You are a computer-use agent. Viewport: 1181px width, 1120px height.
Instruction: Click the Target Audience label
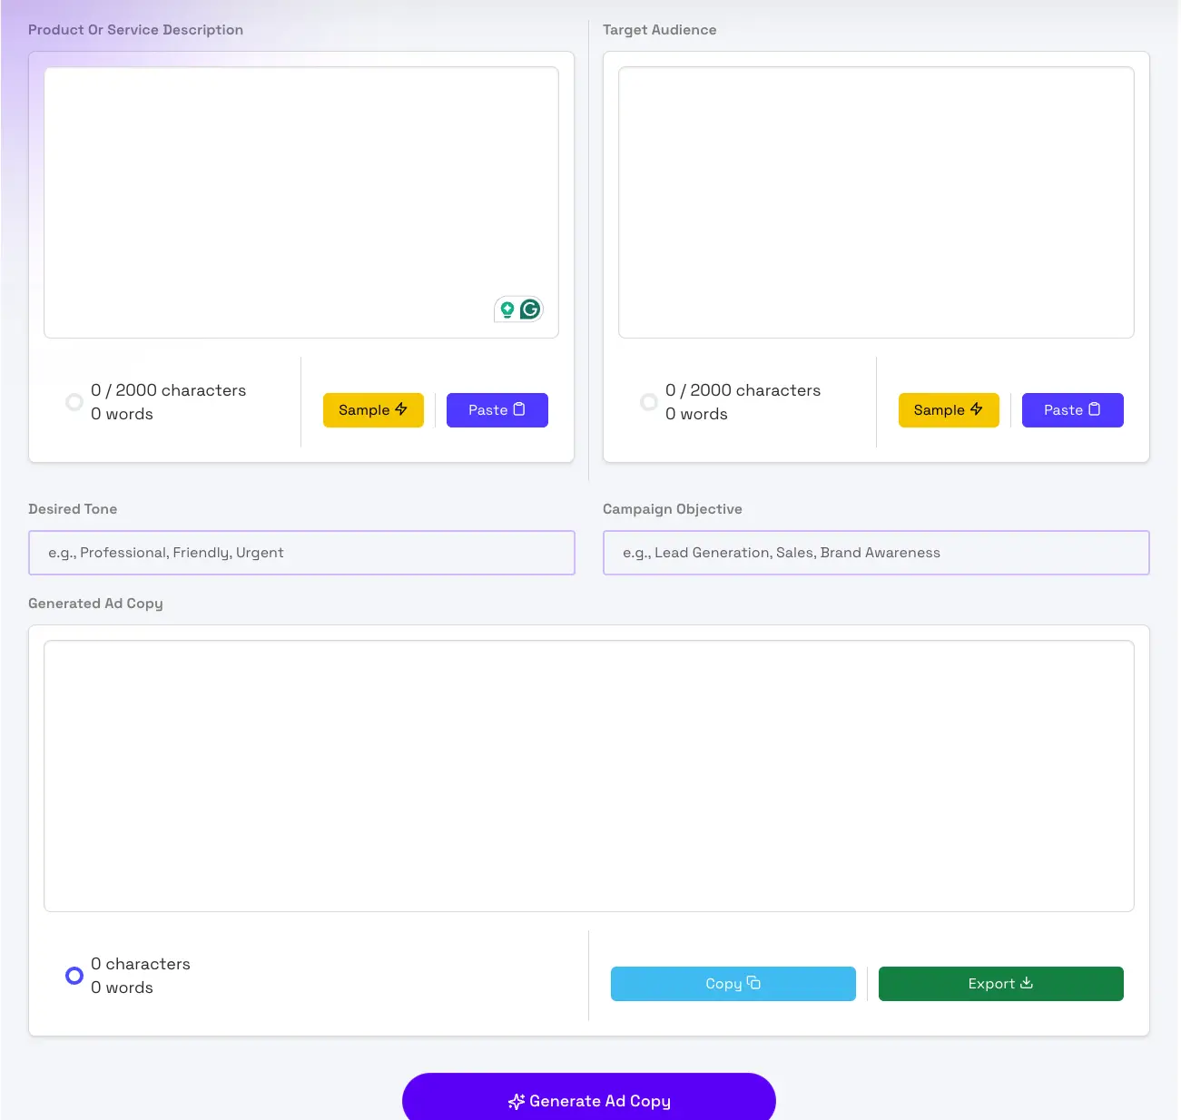point(660,30)
